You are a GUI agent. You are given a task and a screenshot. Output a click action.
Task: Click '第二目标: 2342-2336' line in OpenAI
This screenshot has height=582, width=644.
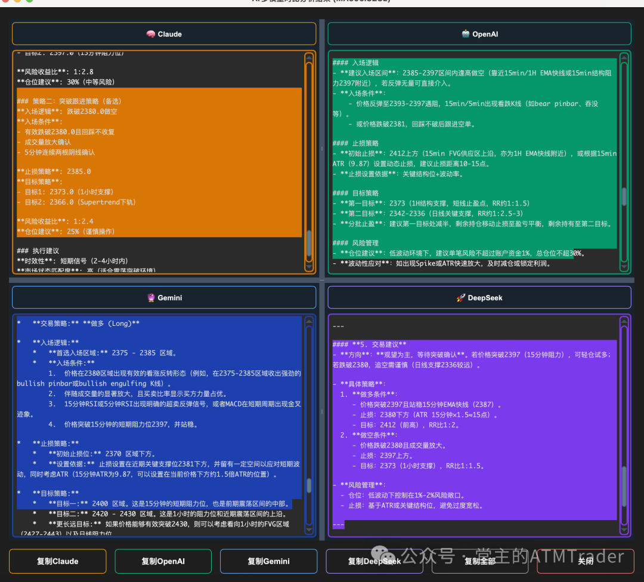pos(428,213)
